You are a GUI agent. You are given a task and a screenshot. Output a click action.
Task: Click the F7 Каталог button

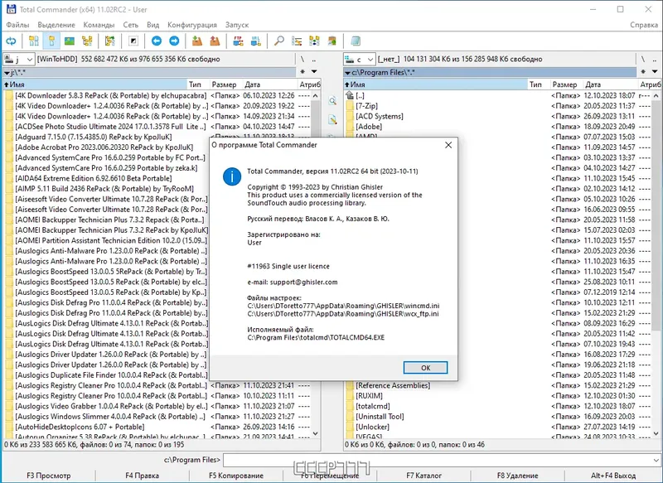click(x=423, y=476)
